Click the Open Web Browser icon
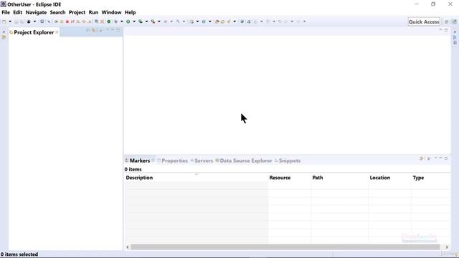Image resolution: width=459 pixels, height=258 pixels. coord(242,21)
